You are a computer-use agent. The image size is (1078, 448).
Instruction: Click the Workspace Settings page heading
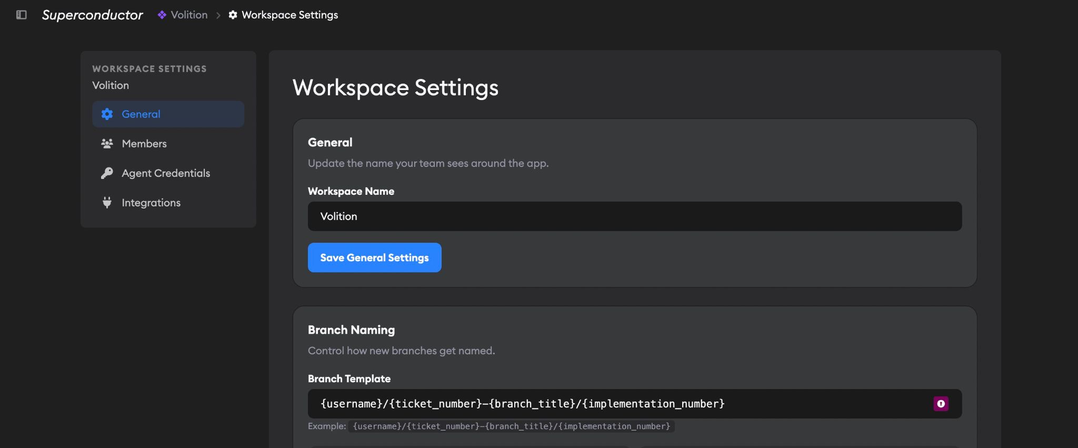pyautogui.click(x=395, y=87)
